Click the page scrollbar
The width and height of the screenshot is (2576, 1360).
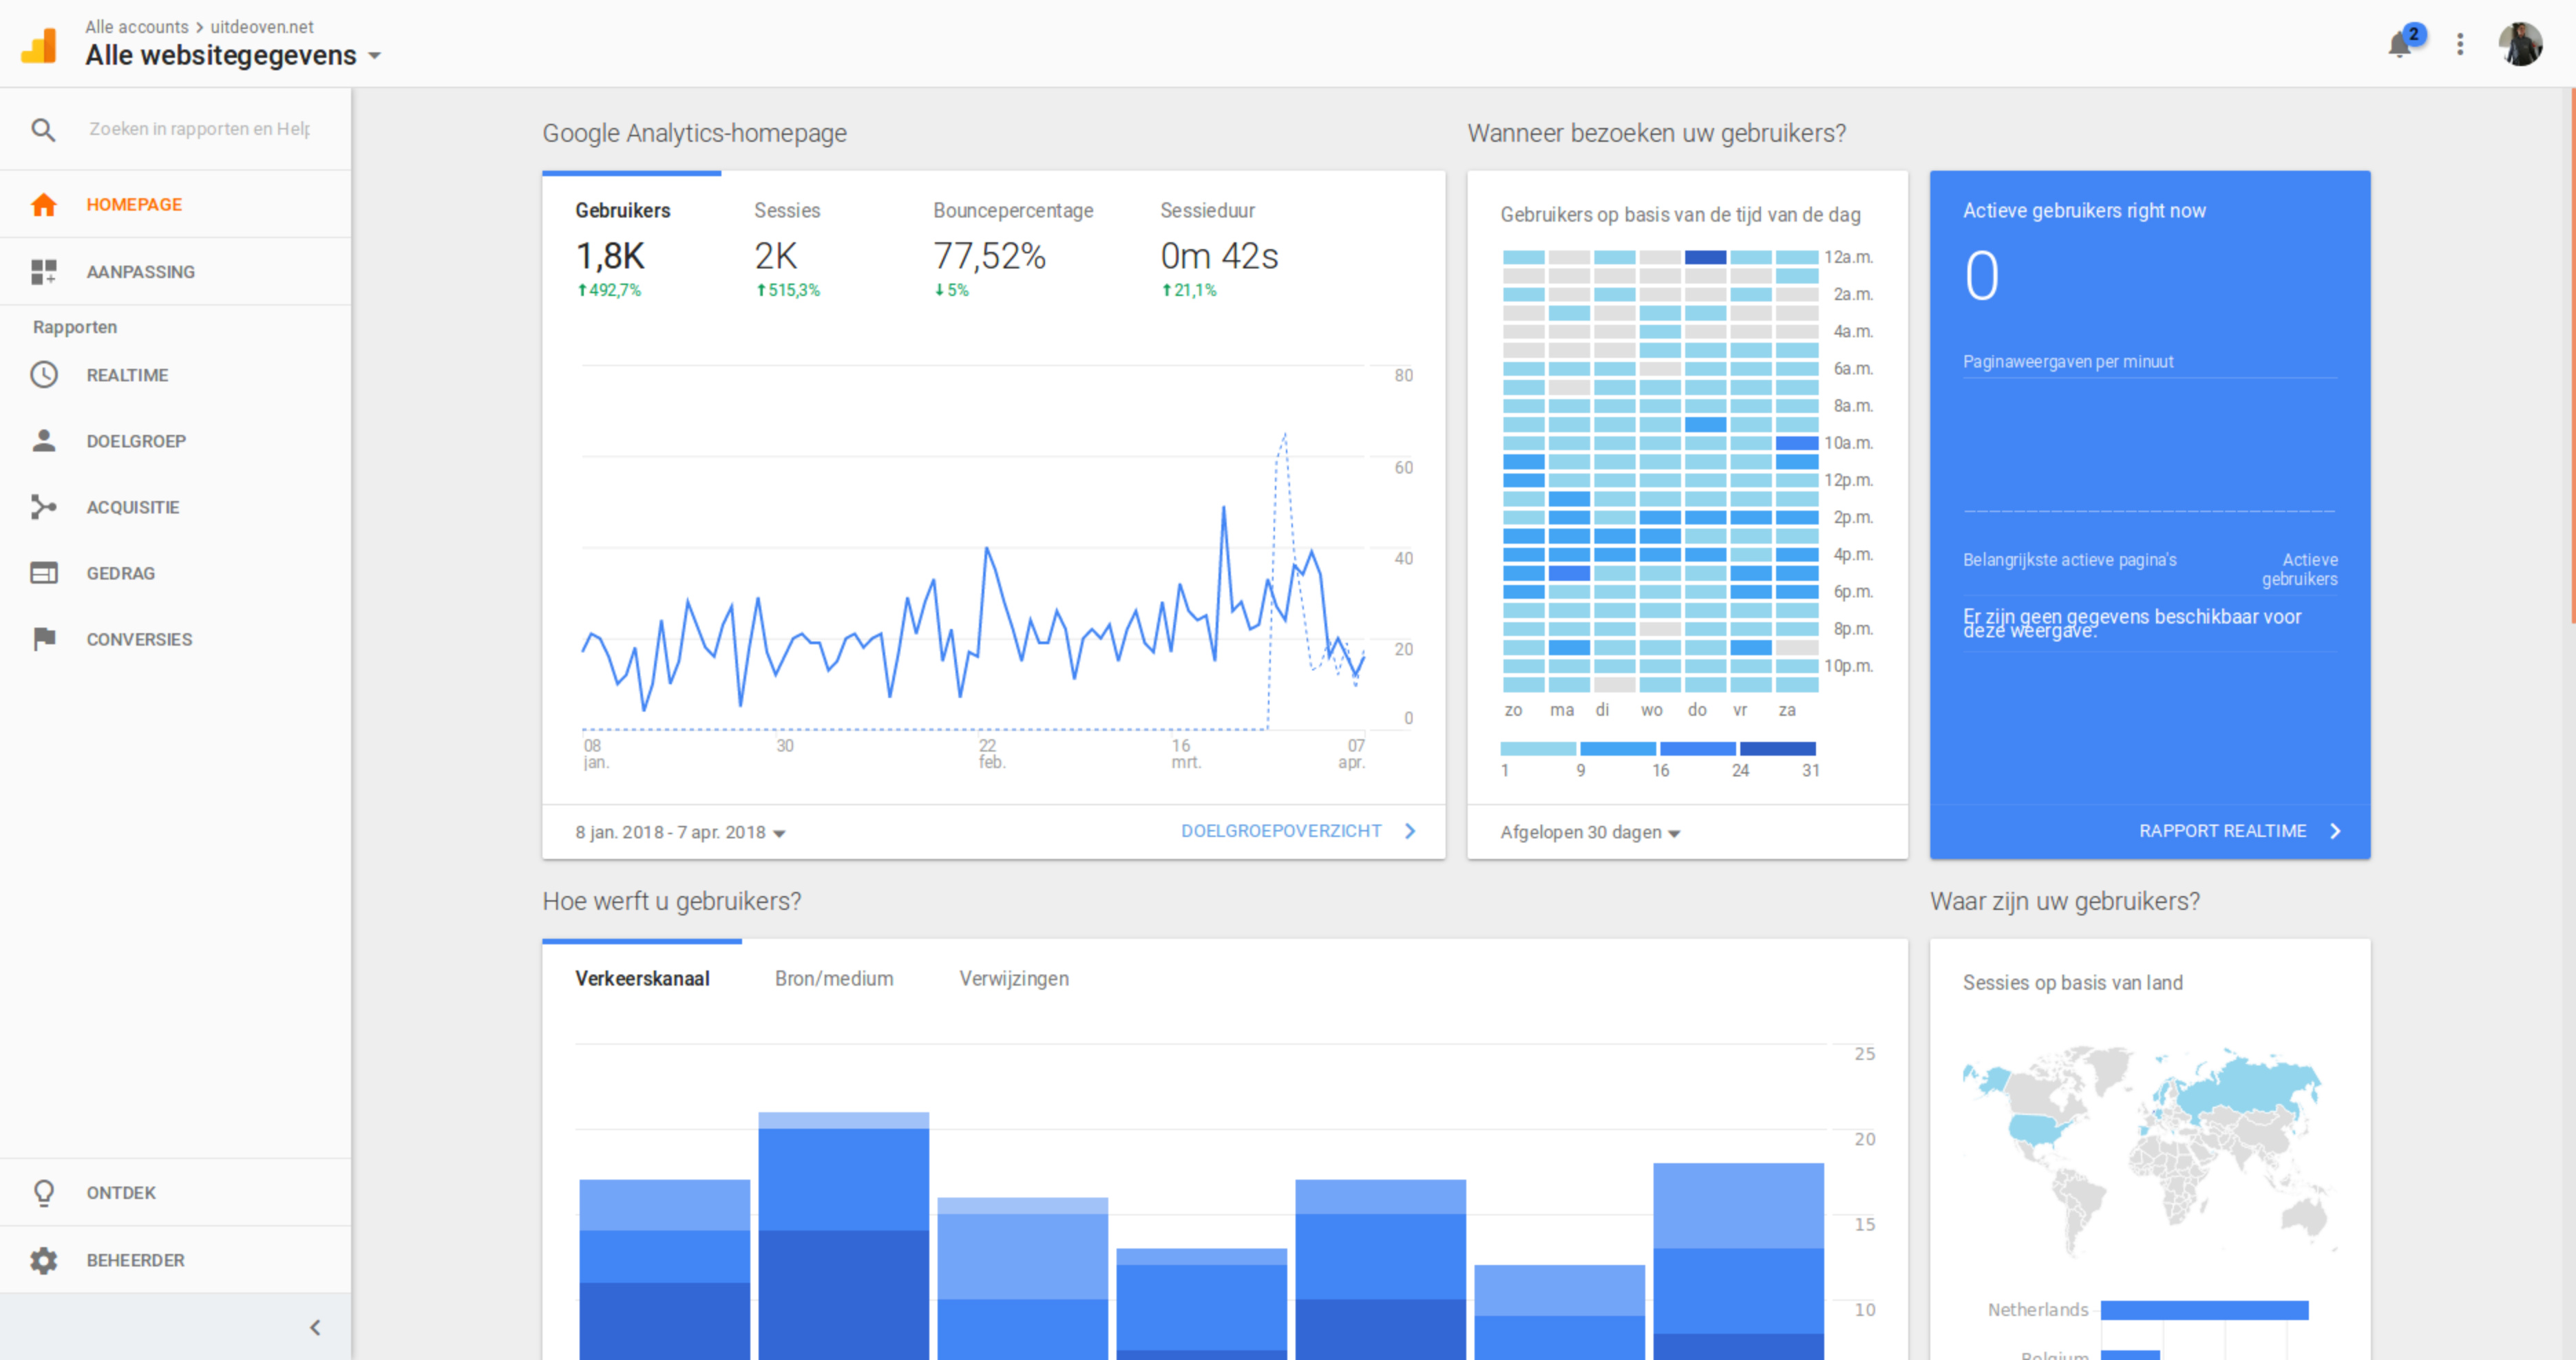[2572, 355]
